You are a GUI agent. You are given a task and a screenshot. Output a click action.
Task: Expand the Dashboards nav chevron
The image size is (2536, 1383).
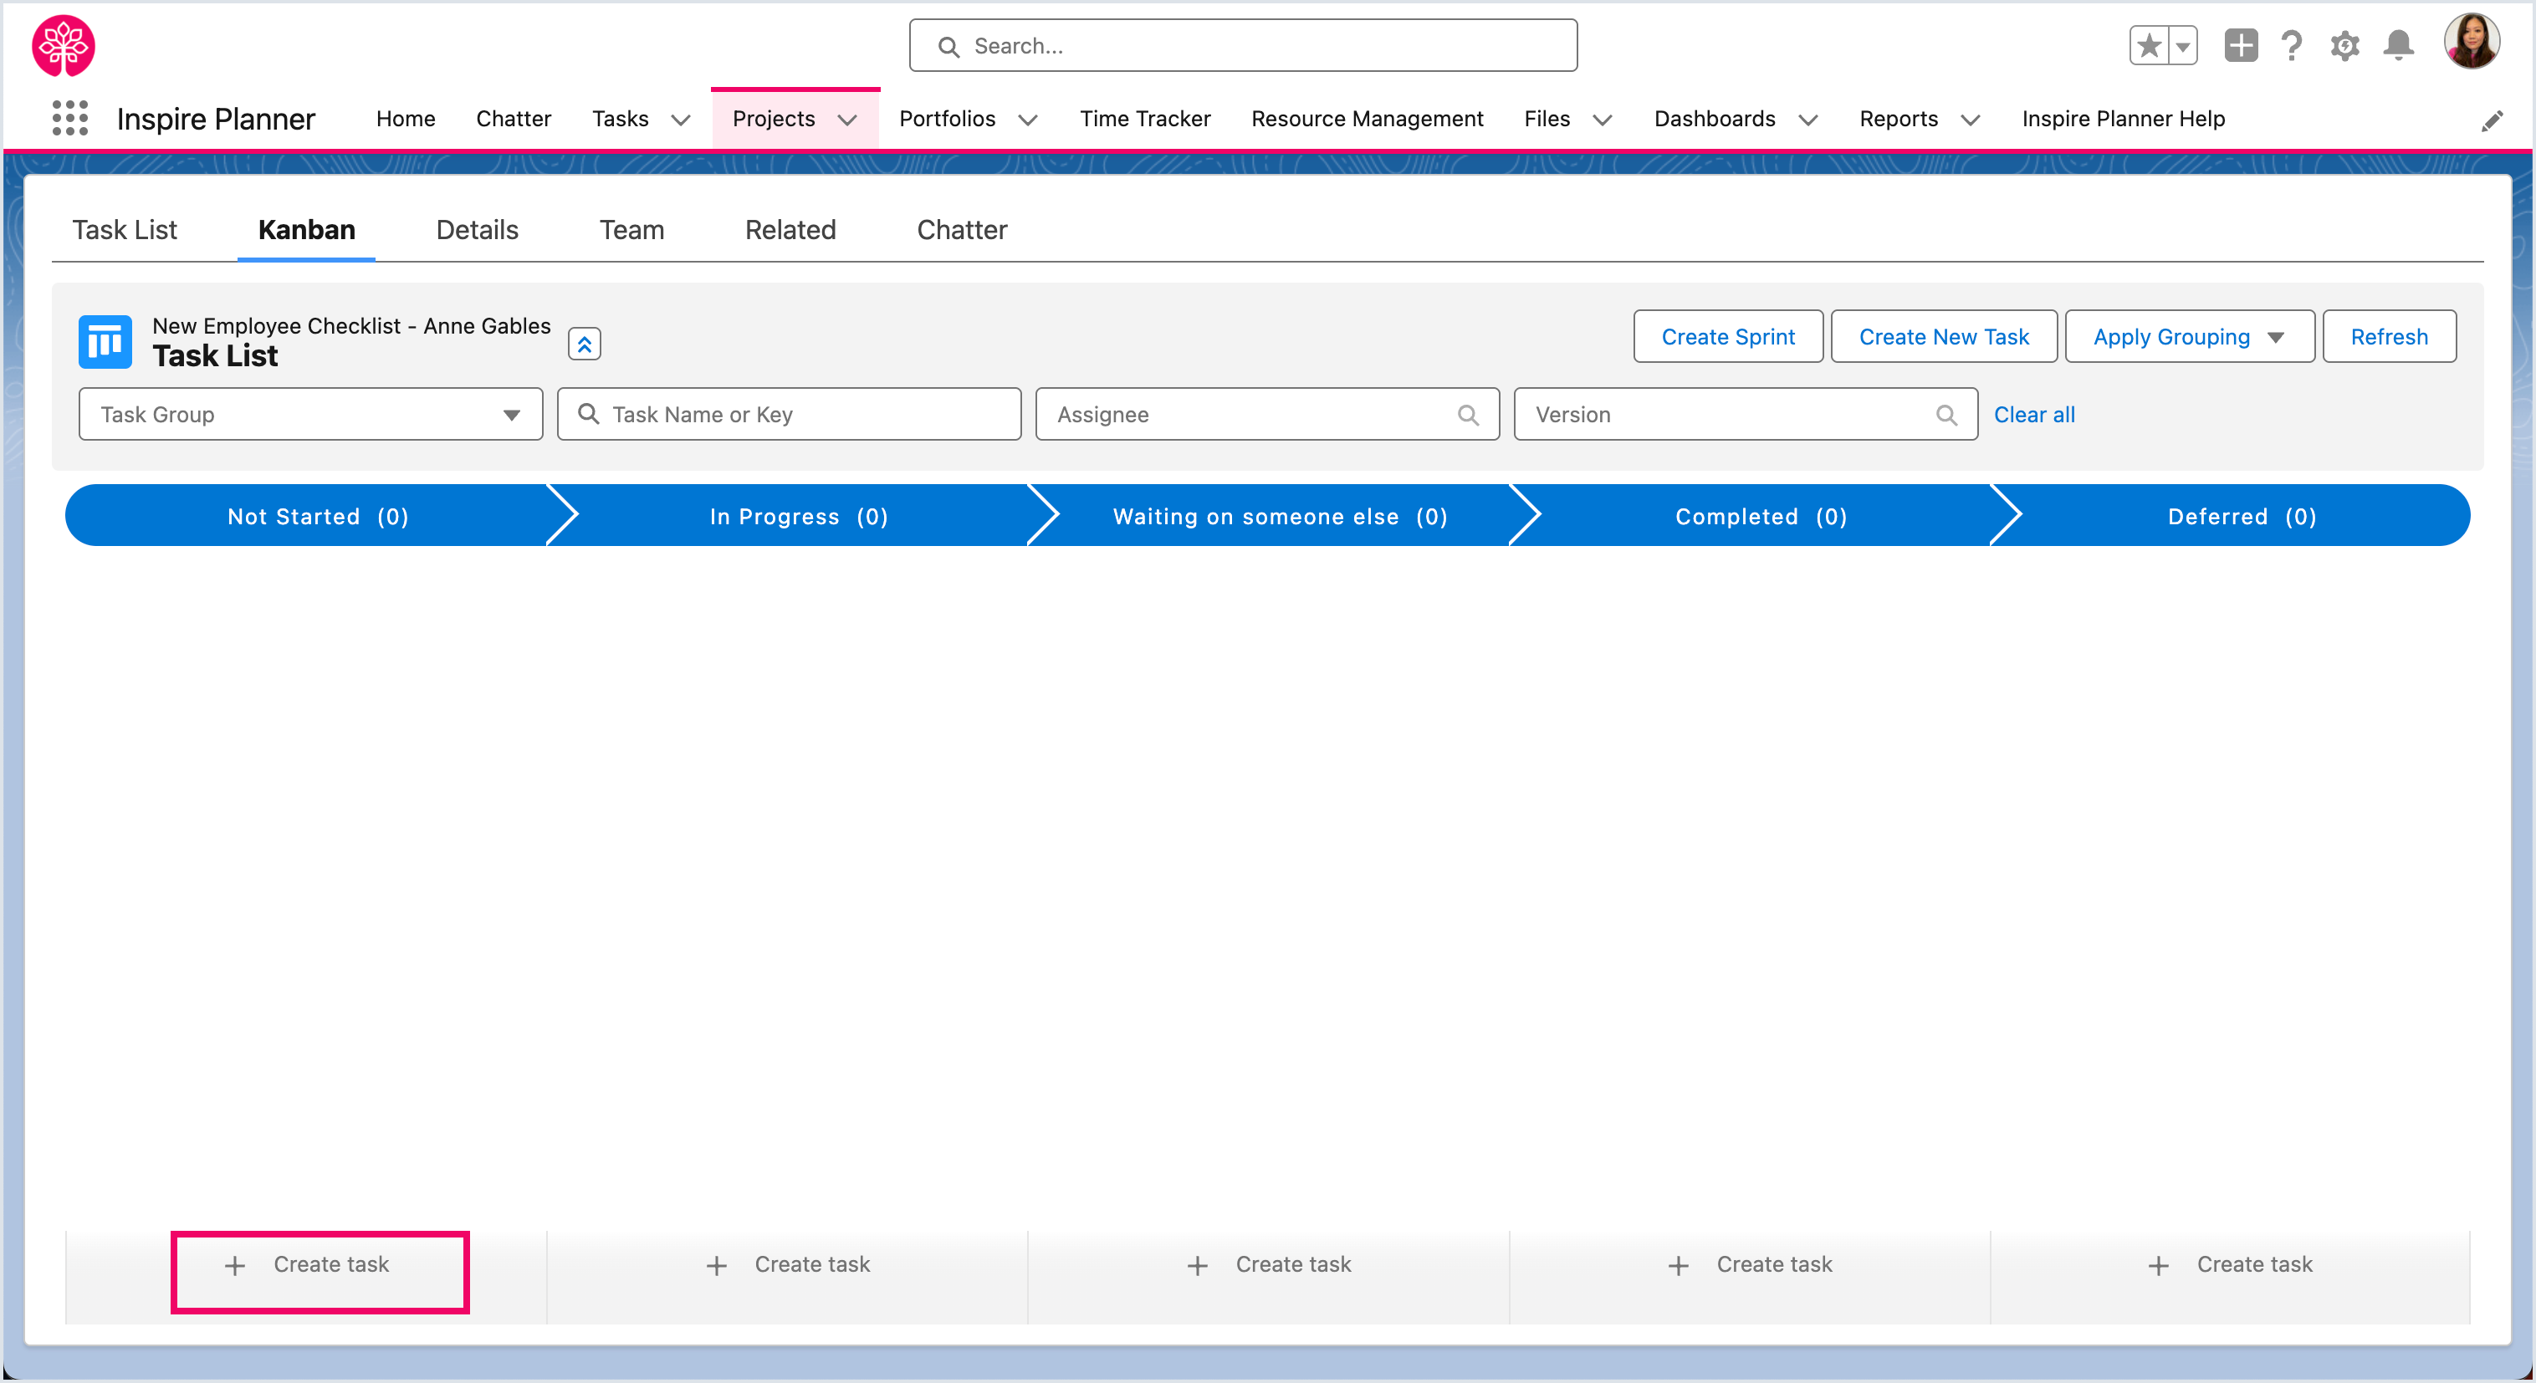[x=1807, y=120]
